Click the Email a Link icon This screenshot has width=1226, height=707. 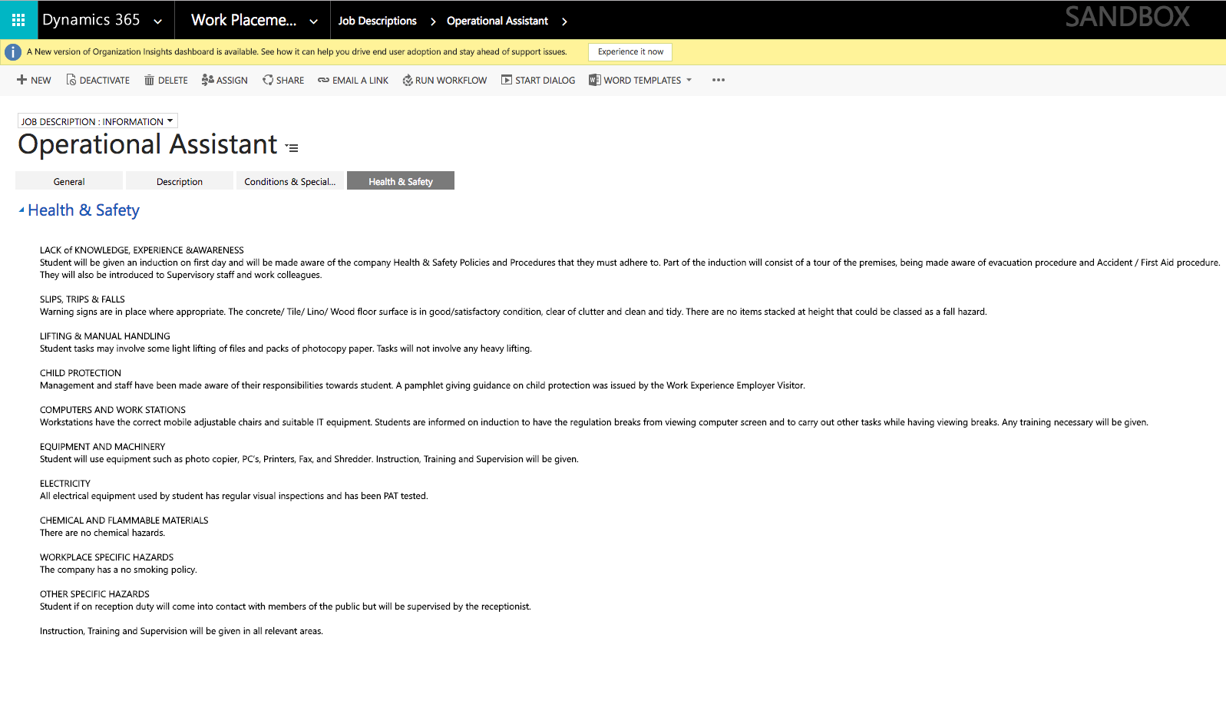tap(323, 80)
